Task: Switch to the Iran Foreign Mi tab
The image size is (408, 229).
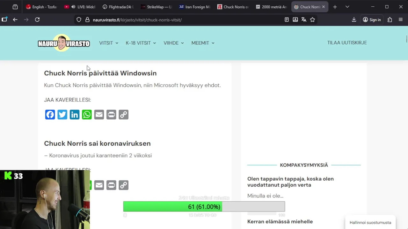Action: click(x=195, y=7)
